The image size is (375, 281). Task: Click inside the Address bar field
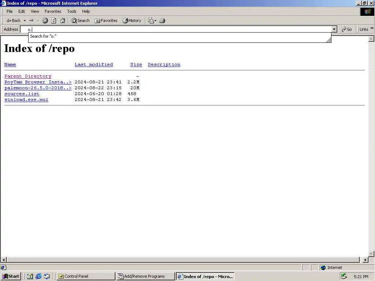pos(176,29)
